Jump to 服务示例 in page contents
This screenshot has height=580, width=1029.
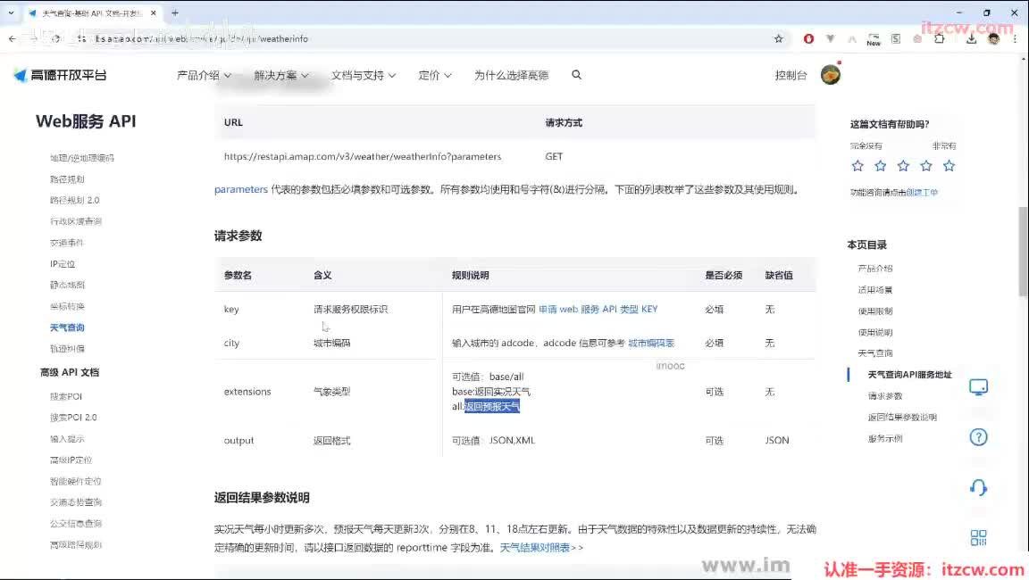pyautogui.click(x=884, y=438)
